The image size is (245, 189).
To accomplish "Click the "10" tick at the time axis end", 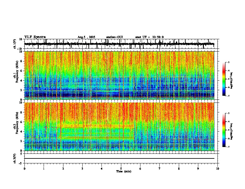I will pos(217,169).
